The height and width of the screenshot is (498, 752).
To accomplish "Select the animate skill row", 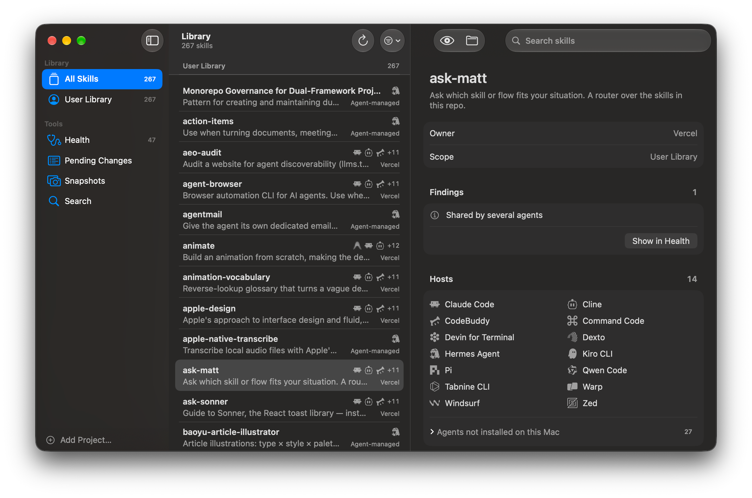I will 289,251.
